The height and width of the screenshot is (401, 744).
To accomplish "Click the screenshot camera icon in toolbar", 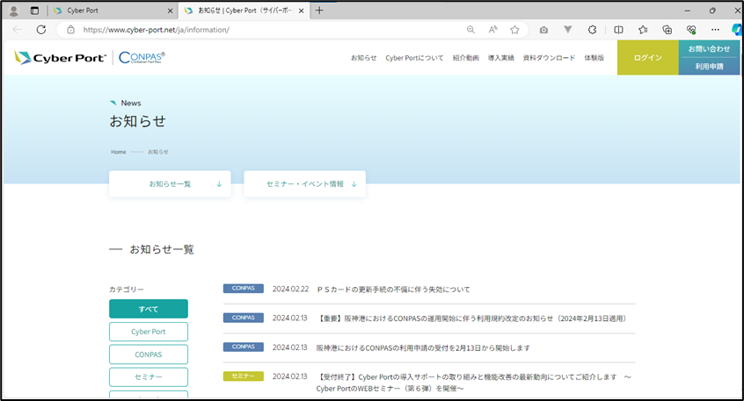I will click(x=543, y=29).
